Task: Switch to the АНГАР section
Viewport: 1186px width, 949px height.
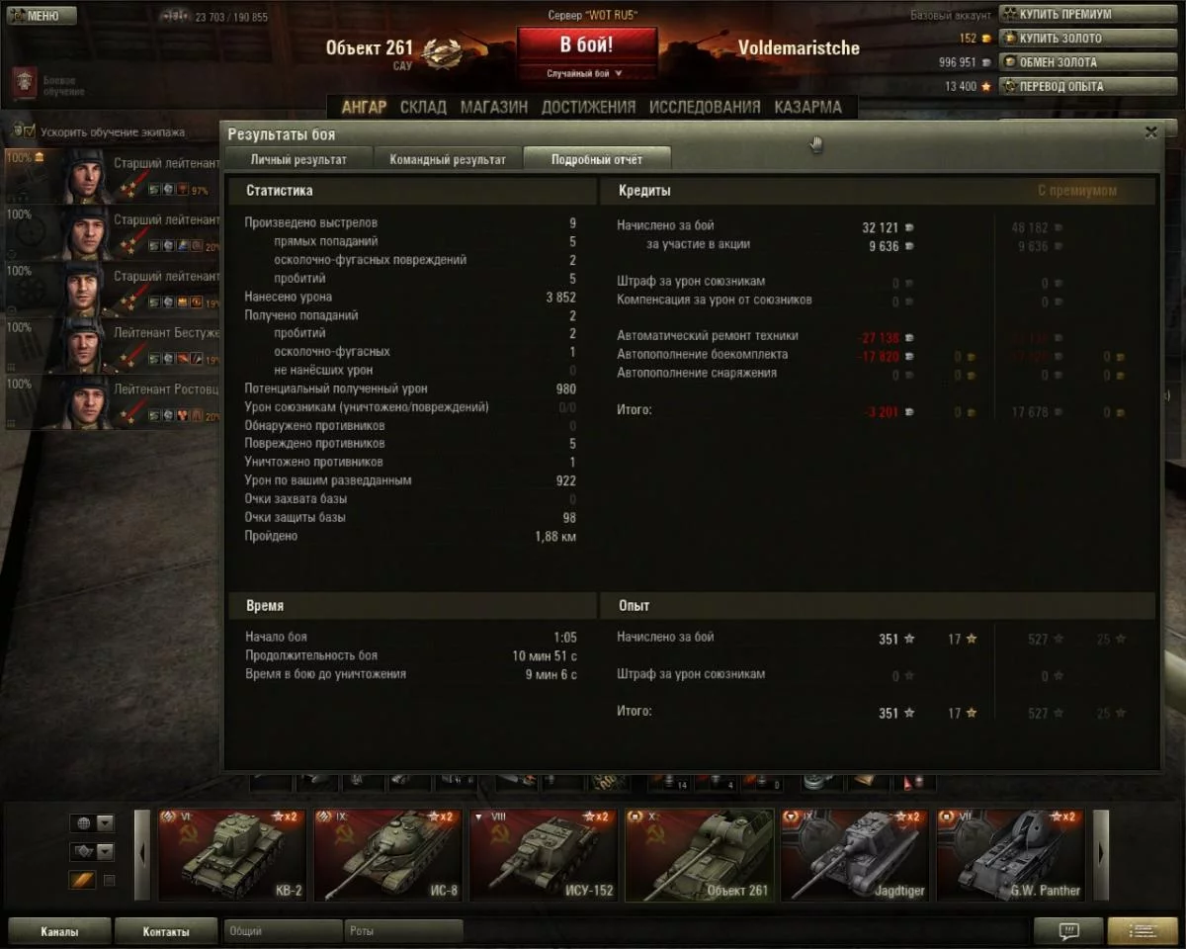Action: [364, 107]
